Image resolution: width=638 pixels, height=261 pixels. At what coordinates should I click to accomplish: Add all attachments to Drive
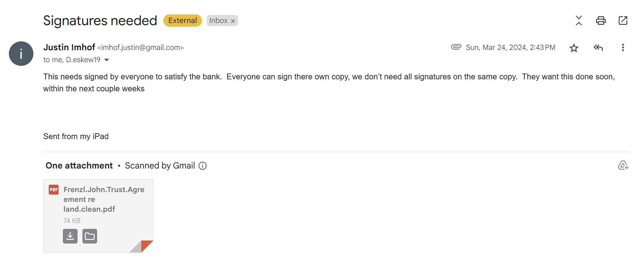coord(623,165)
